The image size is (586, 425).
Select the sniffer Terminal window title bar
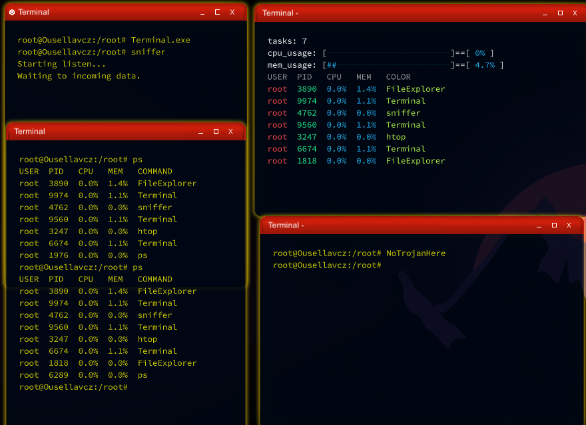coord(126,13)
